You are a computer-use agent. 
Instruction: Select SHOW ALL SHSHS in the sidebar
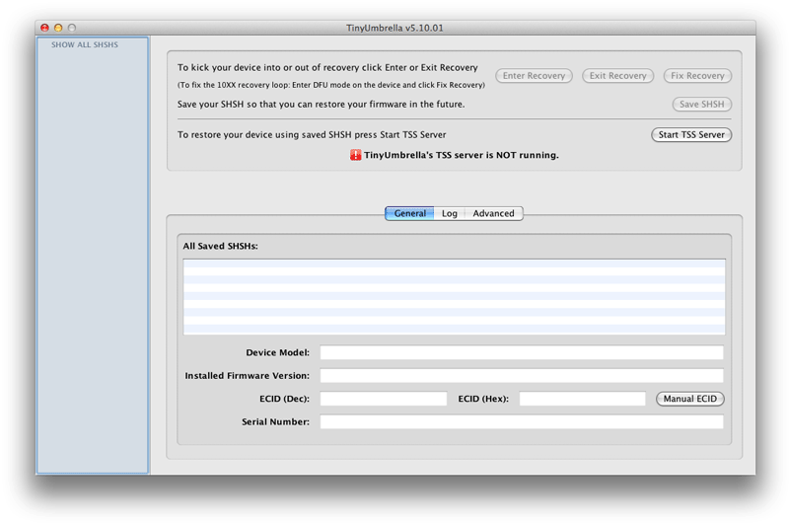coord(85,45)
